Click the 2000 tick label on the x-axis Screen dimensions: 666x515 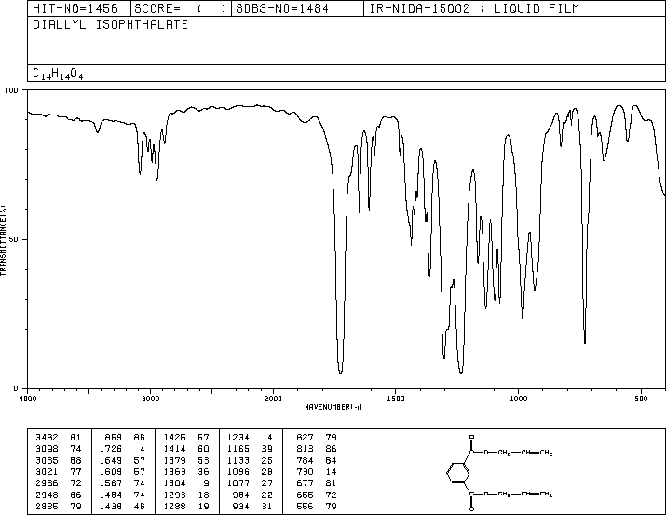tap(273, 399)
